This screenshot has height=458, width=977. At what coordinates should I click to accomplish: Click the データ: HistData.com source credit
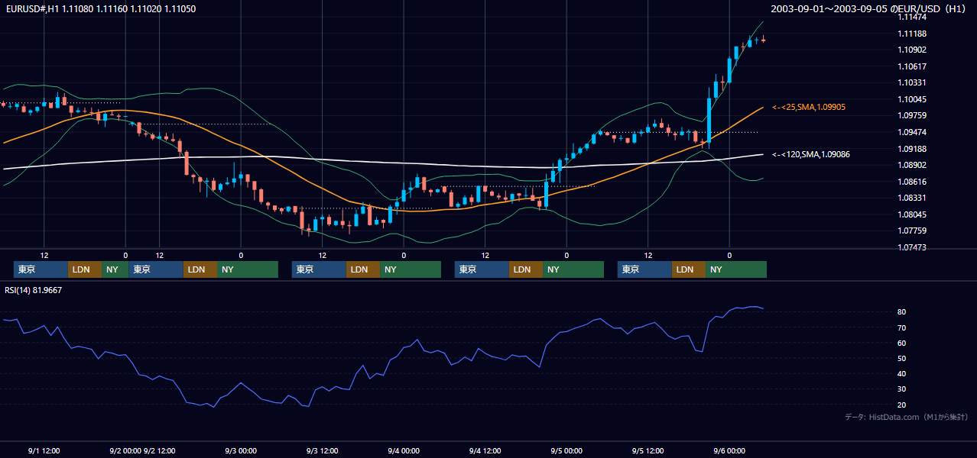click(906, 417)
